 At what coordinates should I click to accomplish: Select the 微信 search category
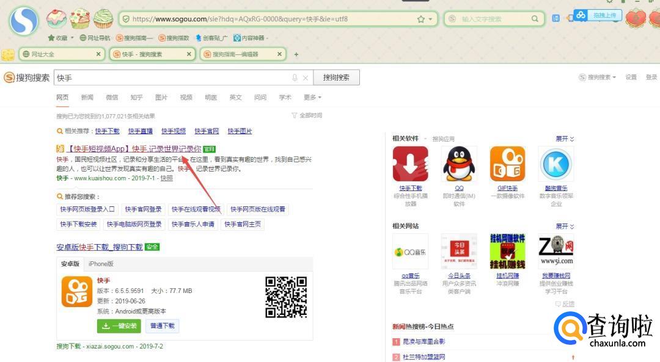point(112,97)
